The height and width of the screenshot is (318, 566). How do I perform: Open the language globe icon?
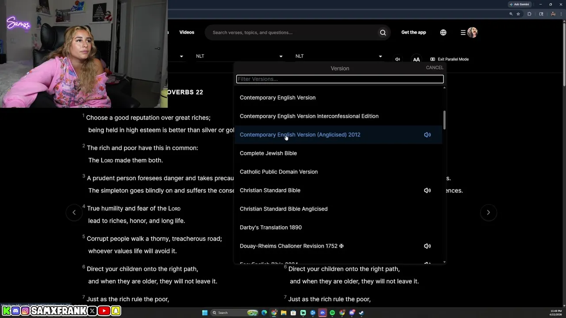tap(443, 32)
